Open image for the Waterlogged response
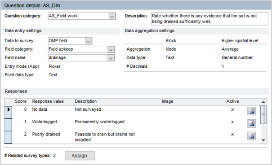272x165 pixels. click(251, 123)
